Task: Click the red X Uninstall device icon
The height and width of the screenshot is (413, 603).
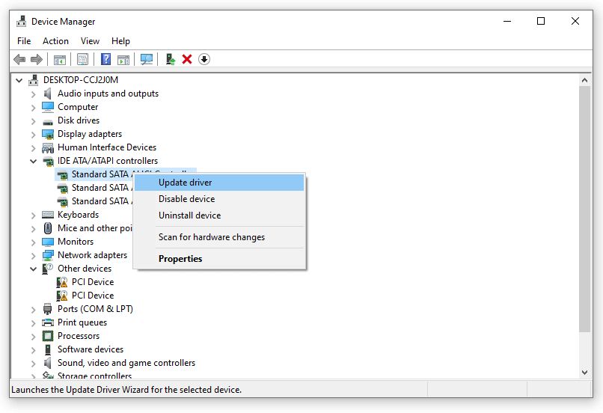Action: click(187, 59)
